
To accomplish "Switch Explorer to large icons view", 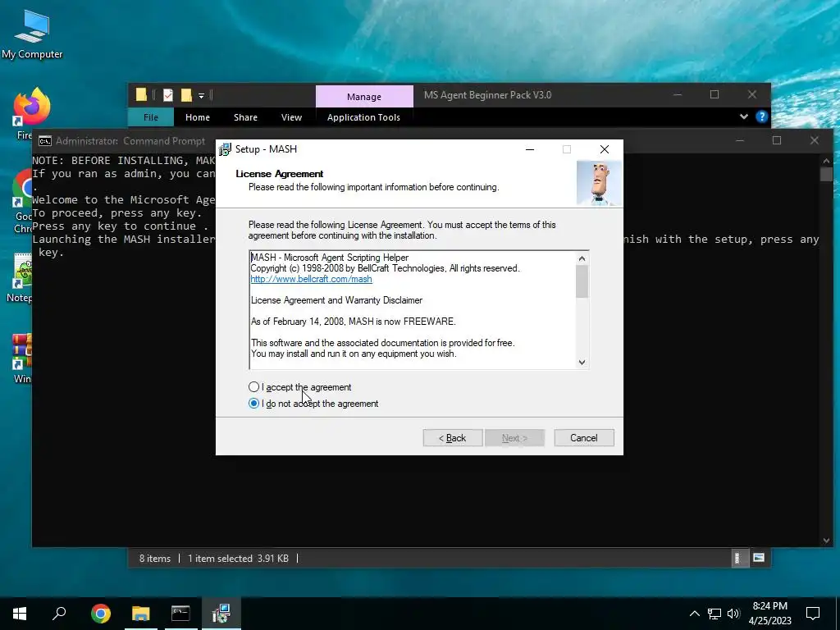I will tap(759, 558).
